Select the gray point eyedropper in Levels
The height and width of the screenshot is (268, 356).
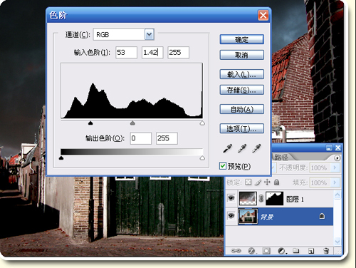[x=242, y=148]
